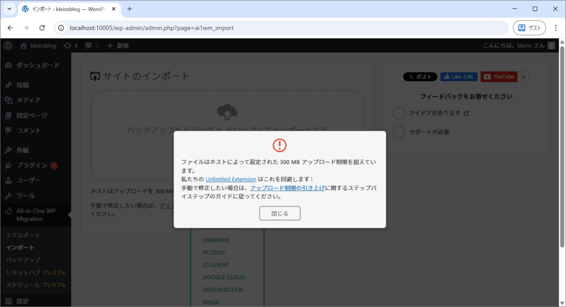
Task: Click the YouTube subscribe button
Action: [x=499, y=77]
